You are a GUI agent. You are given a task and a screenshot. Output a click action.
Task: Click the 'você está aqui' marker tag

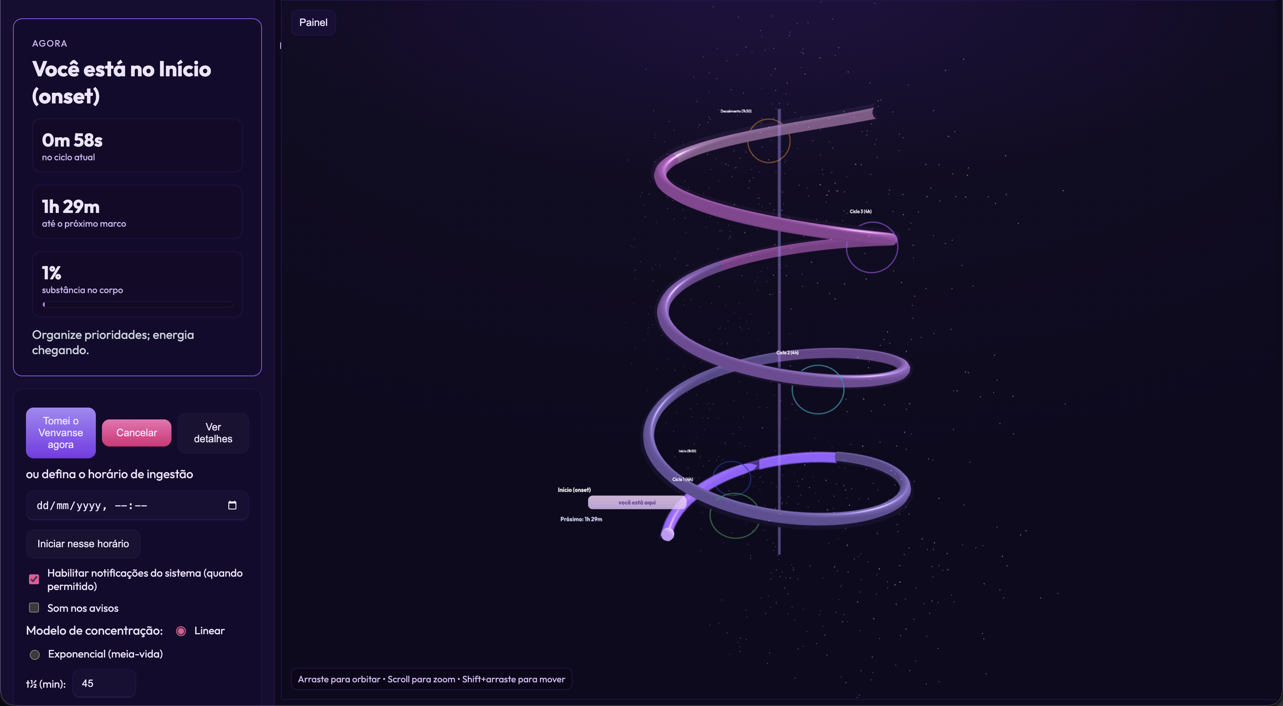(637, 502)
